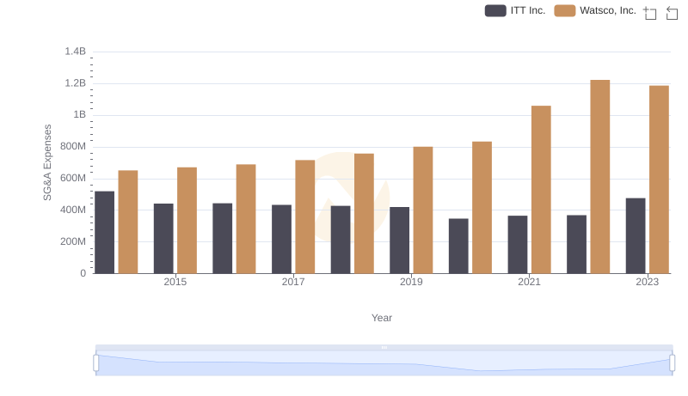Click the 2021 Watsco tan bar
The image size is (688, 396).
[x=541, y=190]
